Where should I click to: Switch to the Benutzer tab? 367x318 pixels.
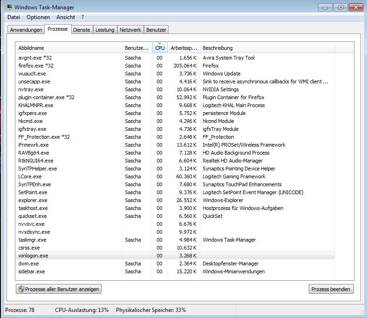(156, 30)
